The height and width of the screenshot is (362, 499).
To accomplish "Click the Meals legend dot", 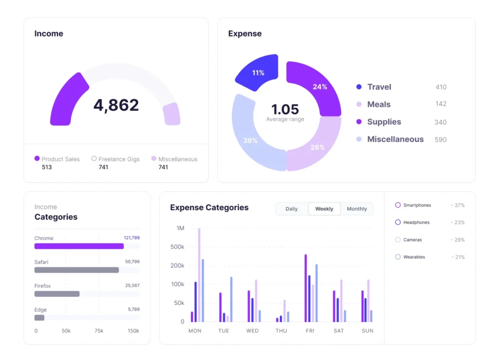I will pyautogui.click(x=359, y=104).
